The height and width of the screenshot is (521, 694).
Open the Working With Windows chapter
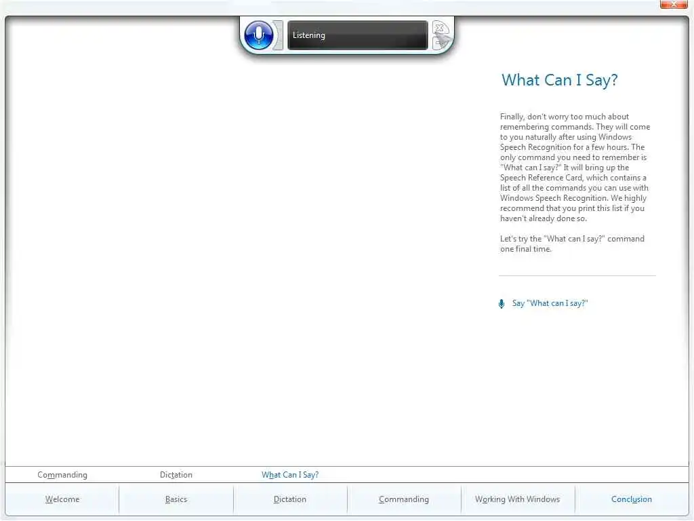[517, 499]
